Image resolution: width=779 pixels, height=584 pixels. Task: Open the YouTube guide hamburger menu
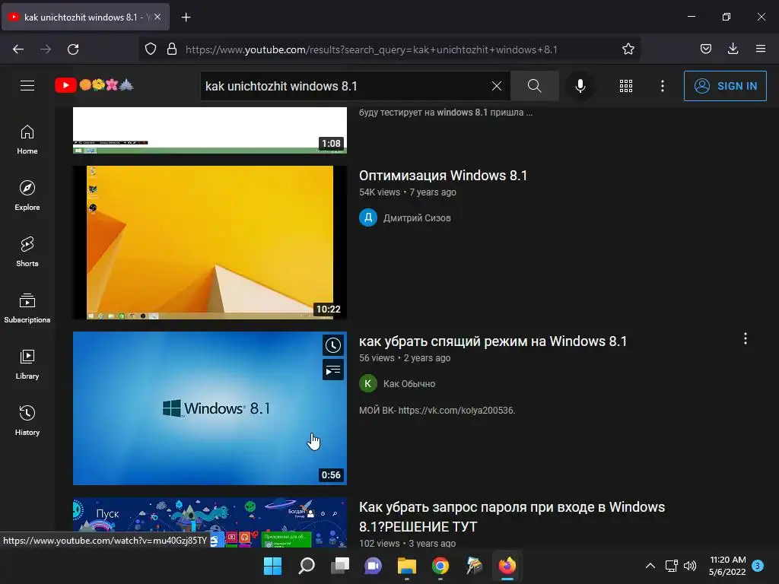point(27,85)
